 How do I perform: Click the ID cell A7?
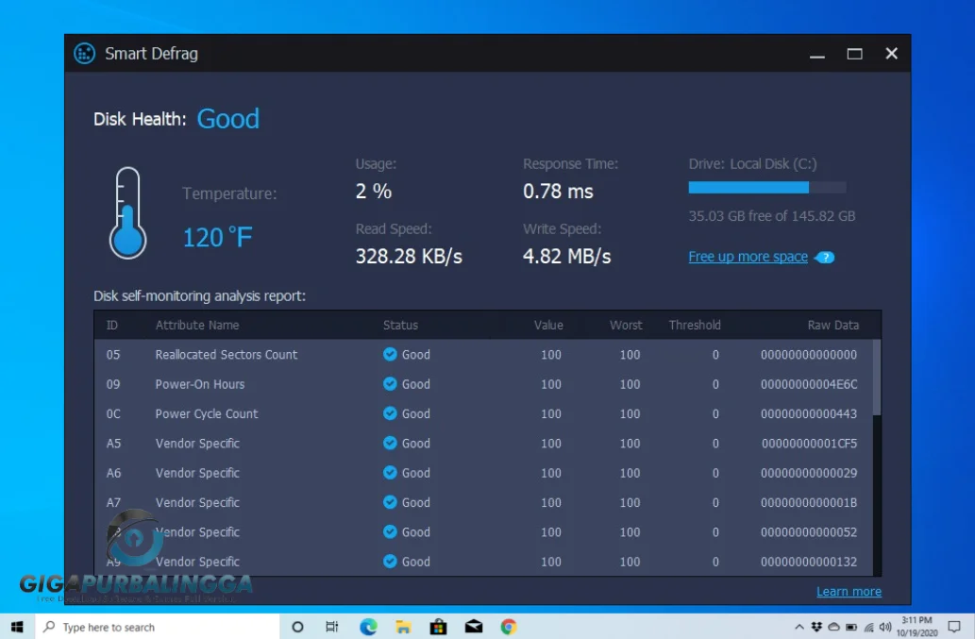(113, 502)
